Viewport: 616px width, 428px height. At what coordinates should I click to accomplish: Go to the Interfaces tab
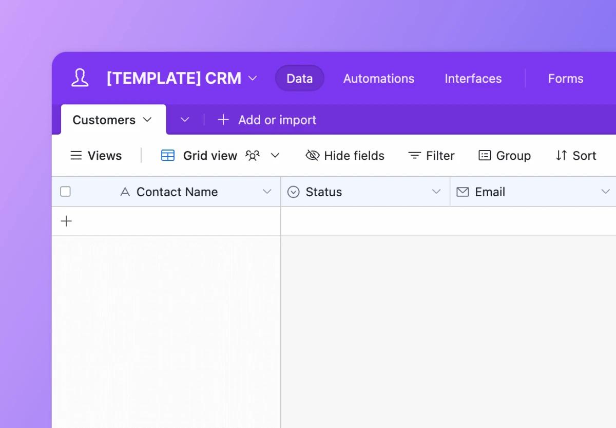pos(473,78)
